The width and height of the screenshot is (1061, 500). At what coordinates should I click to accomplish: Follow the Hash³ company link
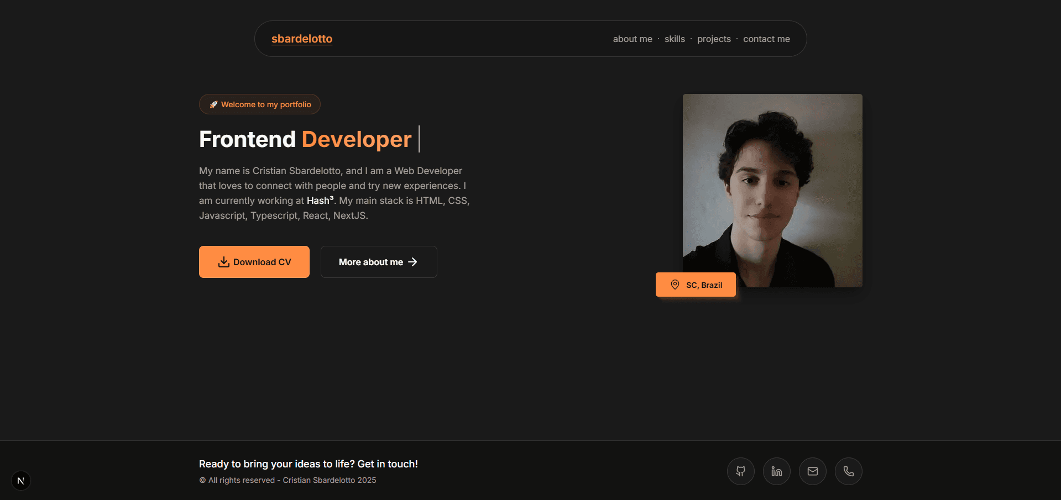(x=320, y=201)
